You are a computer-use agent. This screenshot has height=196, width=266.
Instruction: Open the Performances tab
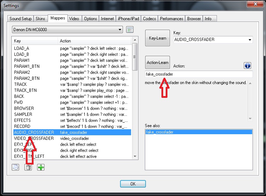pos(172,19)
